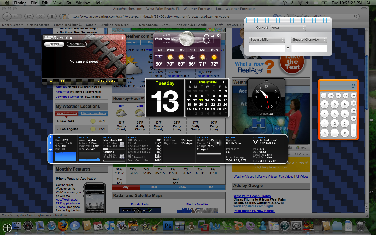Click the 7 key on Calculator widget
The height and width of the screenshot is (235, 376).
click(x=325, y=104)
